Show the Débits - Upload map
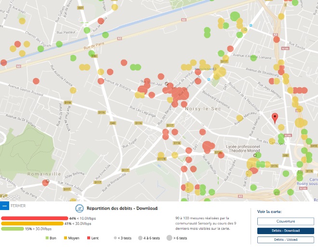The width and height of the screenshot is (318, 250). point(285,240)
